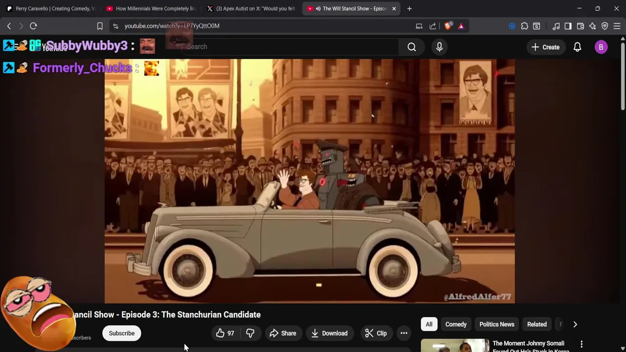
Task: Create a Clip of the video
Action: click(376, 333)
